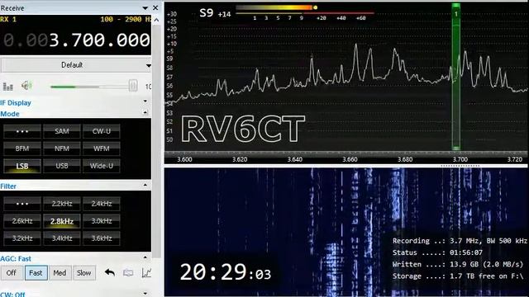This screenshot has height=297, width=529.
Task: Click the AGC: Fast section title
Action: (x=16, y=258)
